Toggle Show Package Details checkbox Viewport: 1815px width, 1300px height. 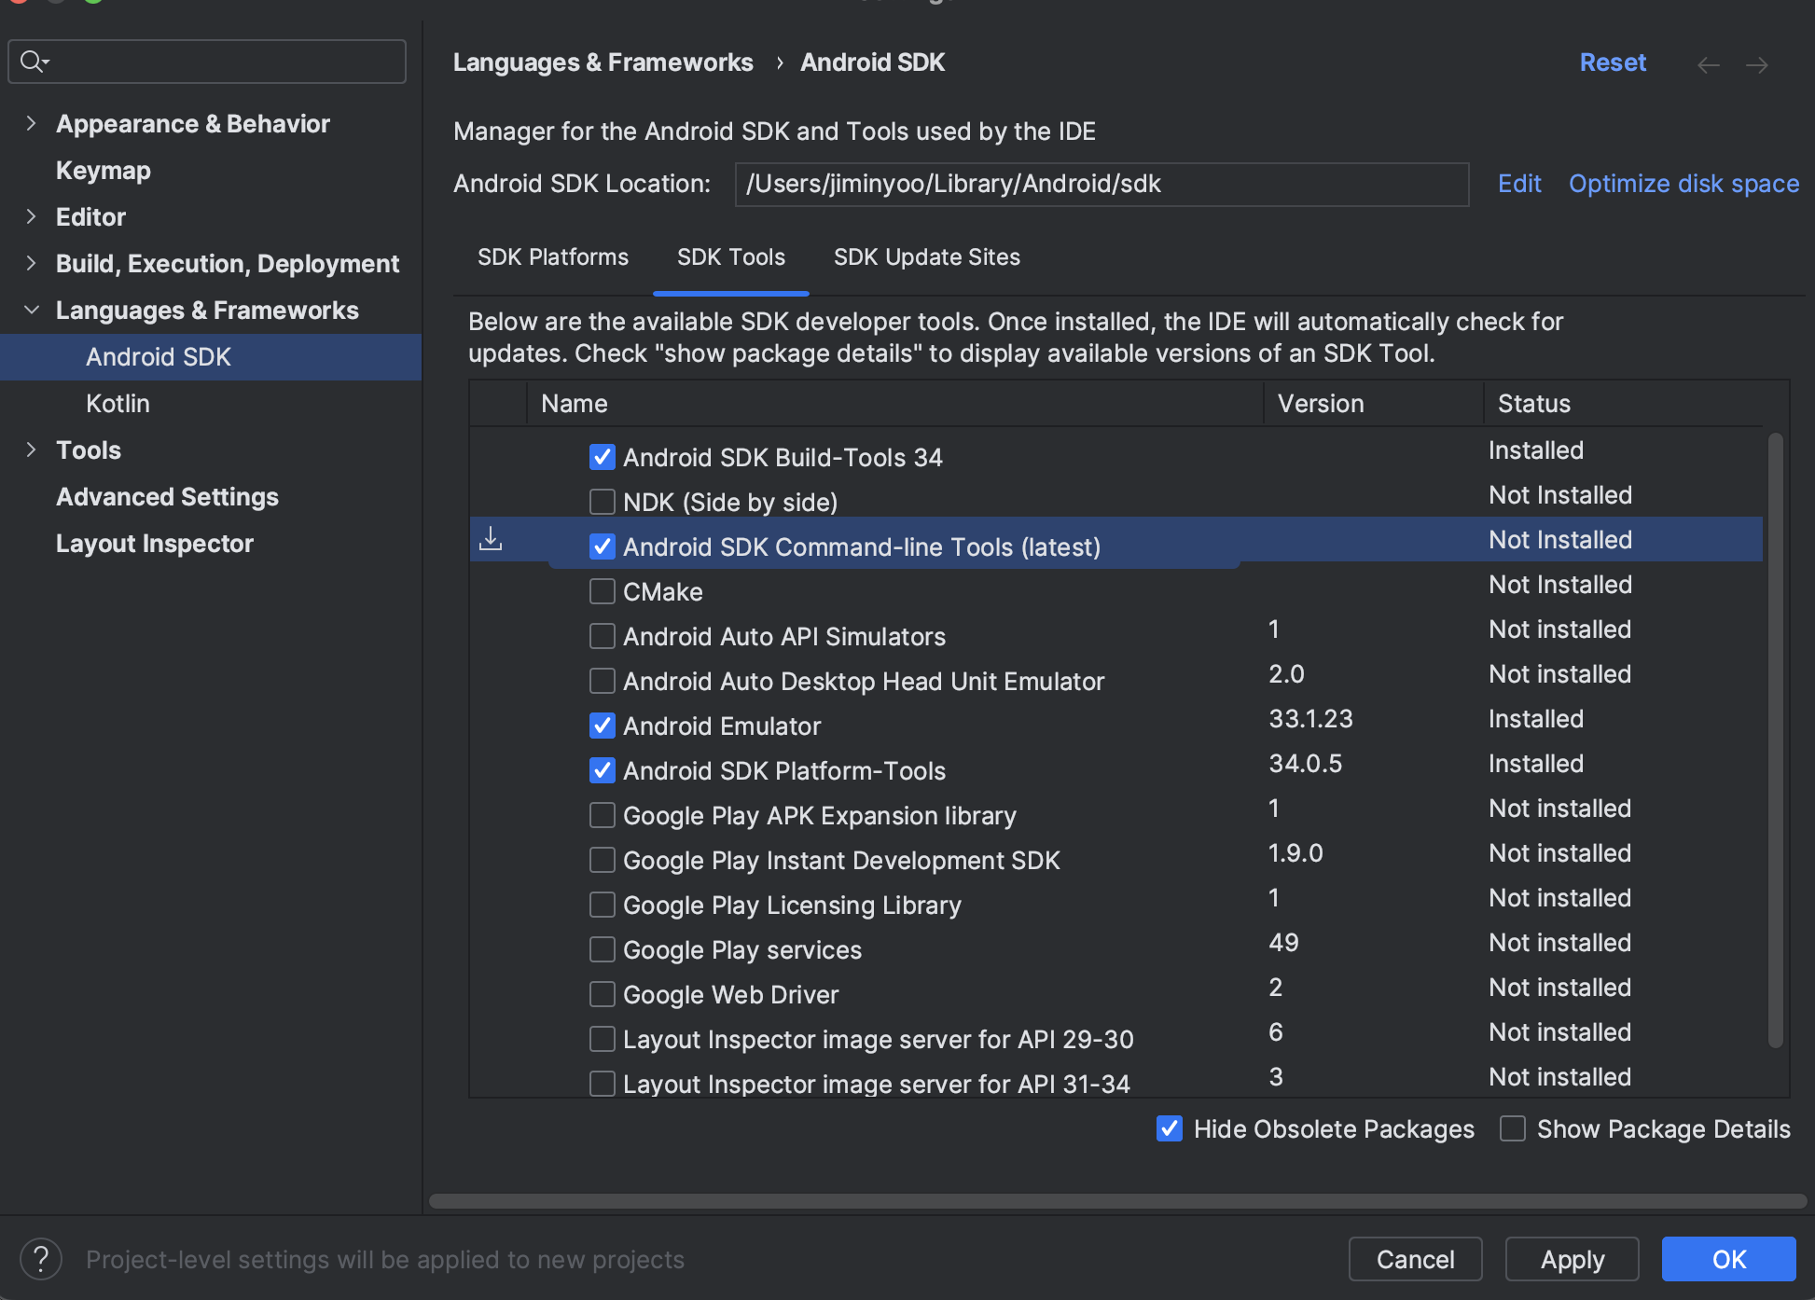click(x=1513, y=1128)
